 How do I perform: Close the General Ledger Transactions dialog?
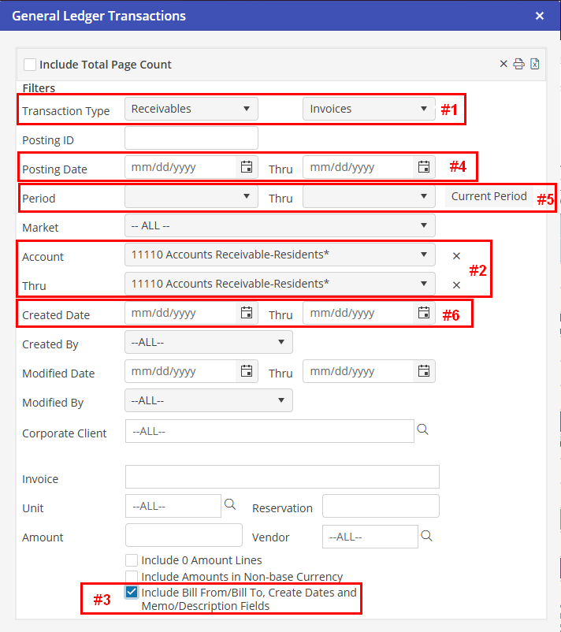click(540, 16)
